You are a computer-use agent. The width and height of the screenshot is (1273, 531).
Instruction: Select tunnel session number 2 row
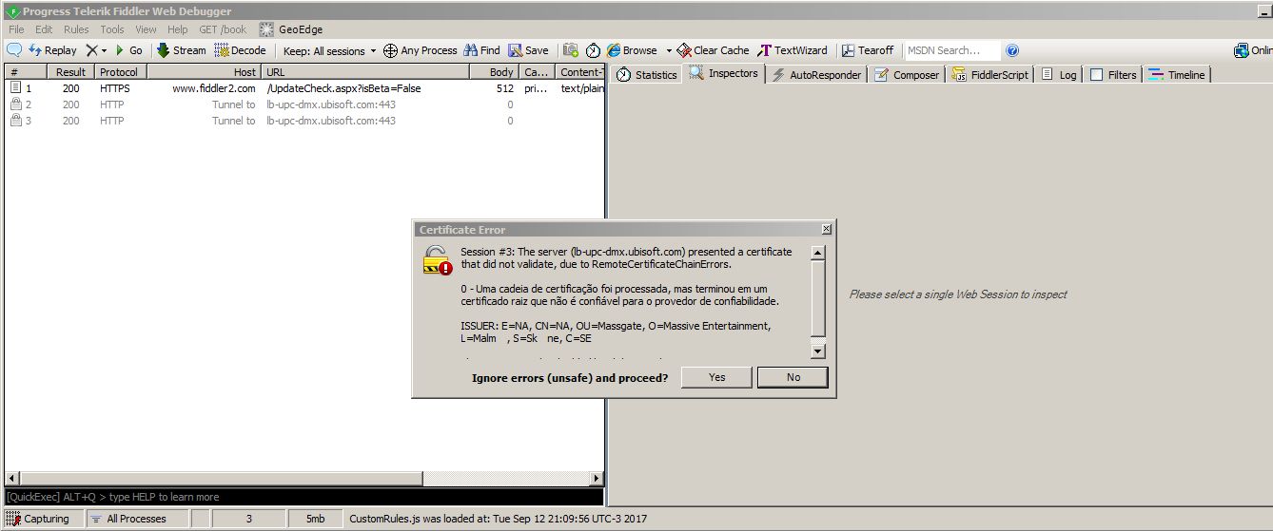pos(304,104)
